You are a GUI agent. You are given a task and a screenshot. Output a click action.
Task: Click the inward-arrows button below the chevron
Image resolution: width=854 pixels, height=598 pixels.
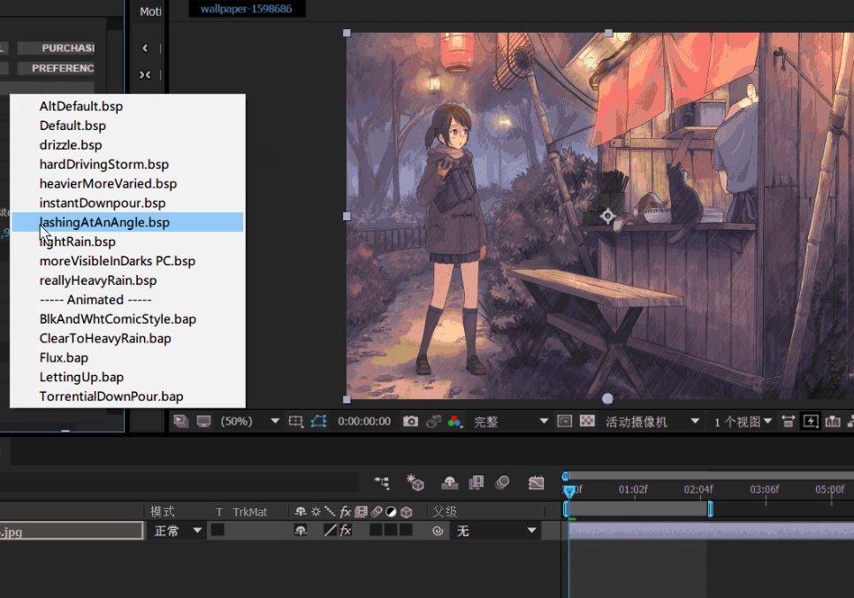tap(145, 74)
